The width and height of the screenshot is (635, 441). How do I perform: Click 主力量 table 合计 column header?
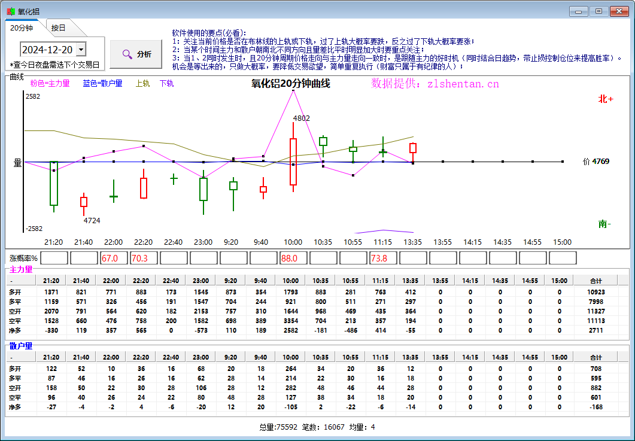tap(595, 281)
